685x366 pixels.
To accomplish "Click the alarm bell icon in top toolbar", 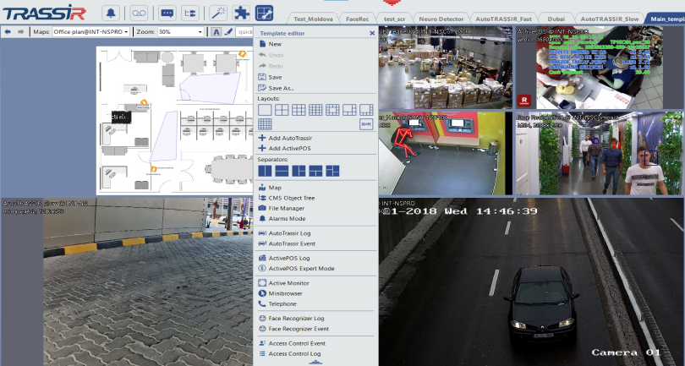I will pos(112,13).
